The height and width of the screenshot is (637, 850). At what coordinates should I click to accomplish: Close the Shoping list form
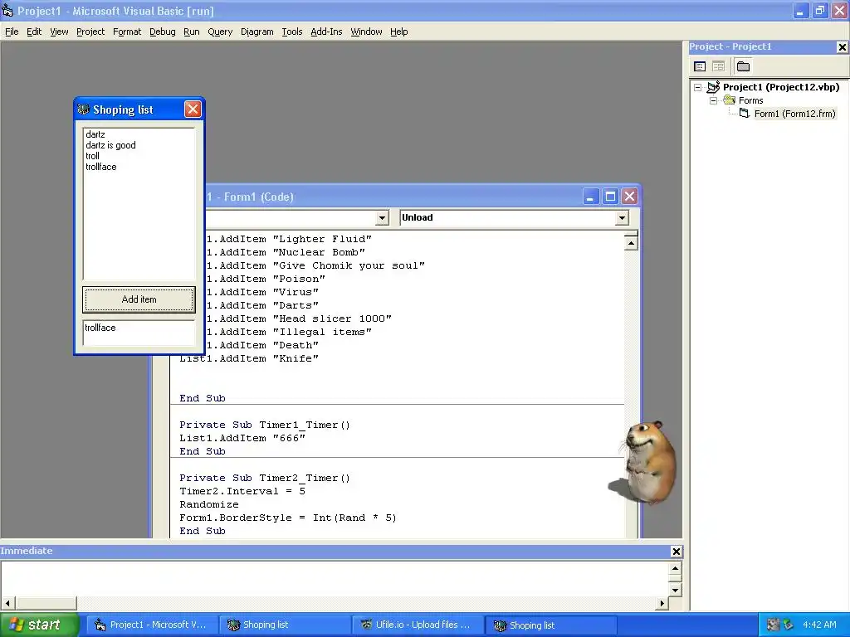193,109
